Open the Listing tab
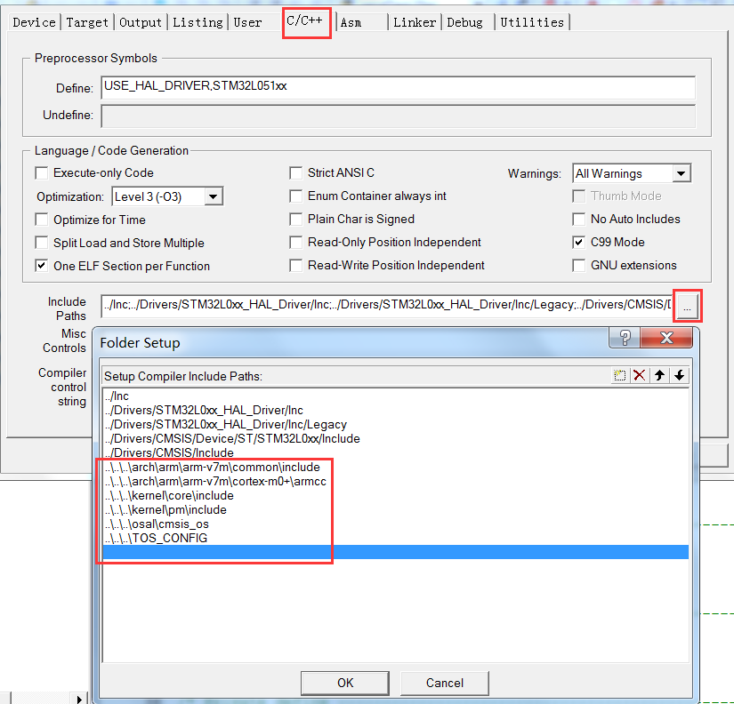734x704 pixels. coord(198,22)
